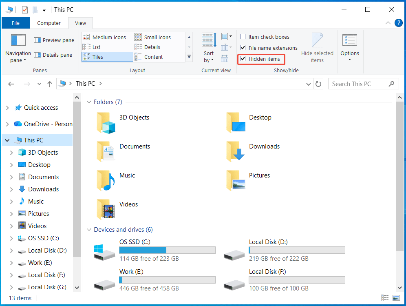Open the Sort by menu
The height and width of the screenshot is (306, 406).
click(x=209, y=48)
